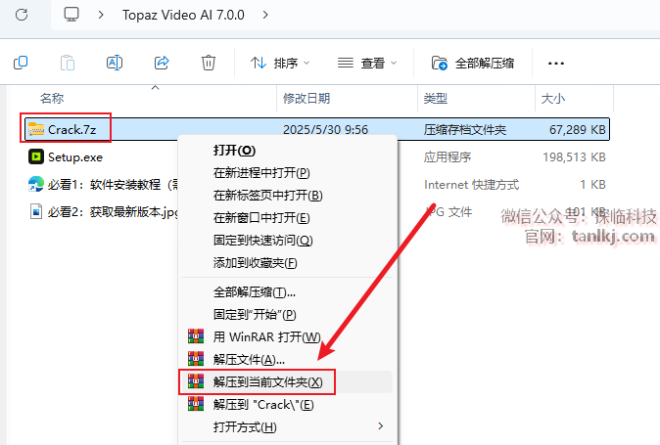This screenshot has height=445, width=660.
Task: Sort by the 类型 column header
Action: pos(436,99)
